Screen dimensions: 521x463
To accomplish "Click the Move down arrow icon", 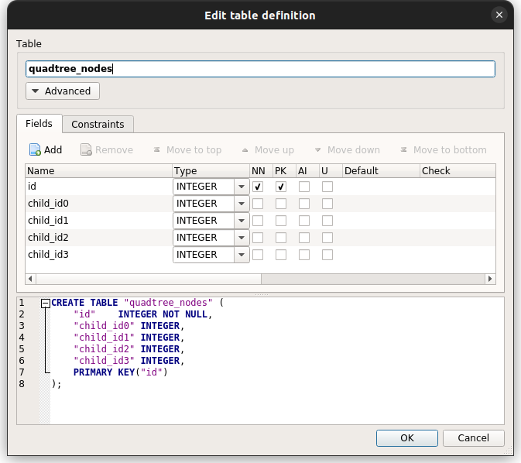I will 317,150.
